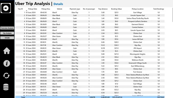Click Greenwich Village South cell
This screenshot has width=173, height=98.
click(x=138, y=63)
